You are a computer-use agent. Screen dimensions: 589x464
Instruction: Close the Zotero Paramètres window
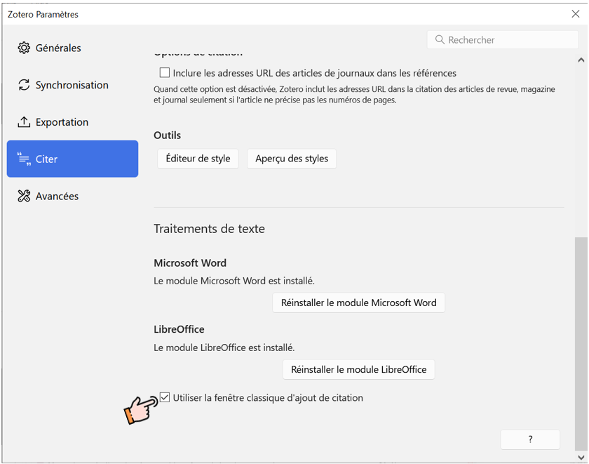576,14
